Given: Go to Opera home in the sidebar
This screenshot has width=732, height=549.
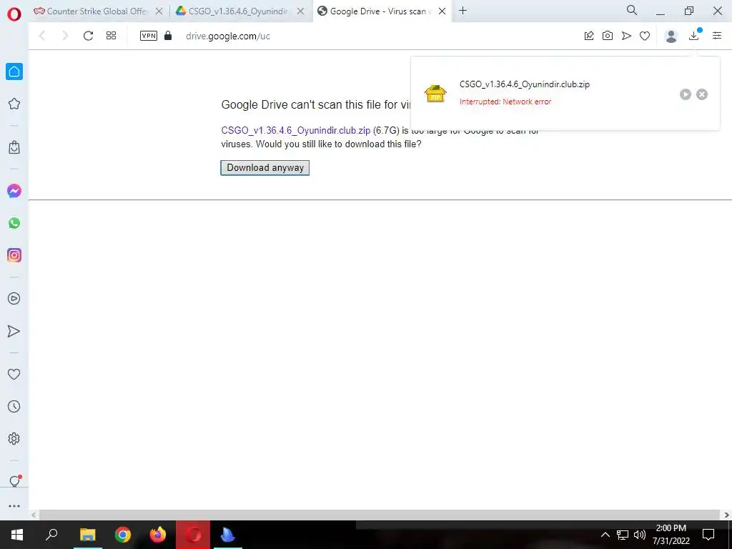Looking at the screenshot, I should pos(14,71).
